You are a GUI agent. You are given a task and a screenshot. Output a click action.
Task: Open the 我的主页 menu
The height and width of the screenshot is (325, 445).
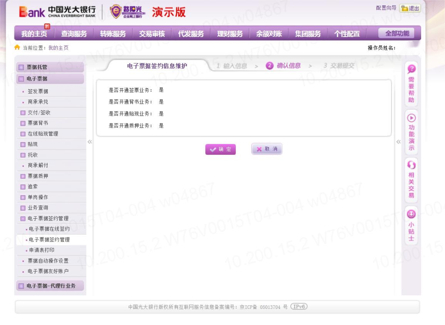[34, 34]
